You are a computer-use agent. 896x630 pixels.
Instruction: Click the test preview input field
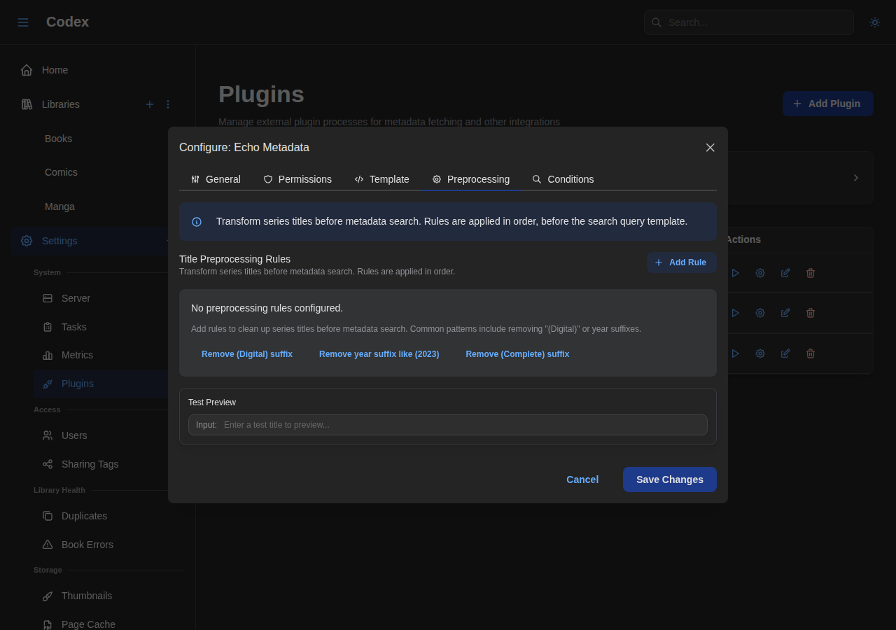point(462,425)
